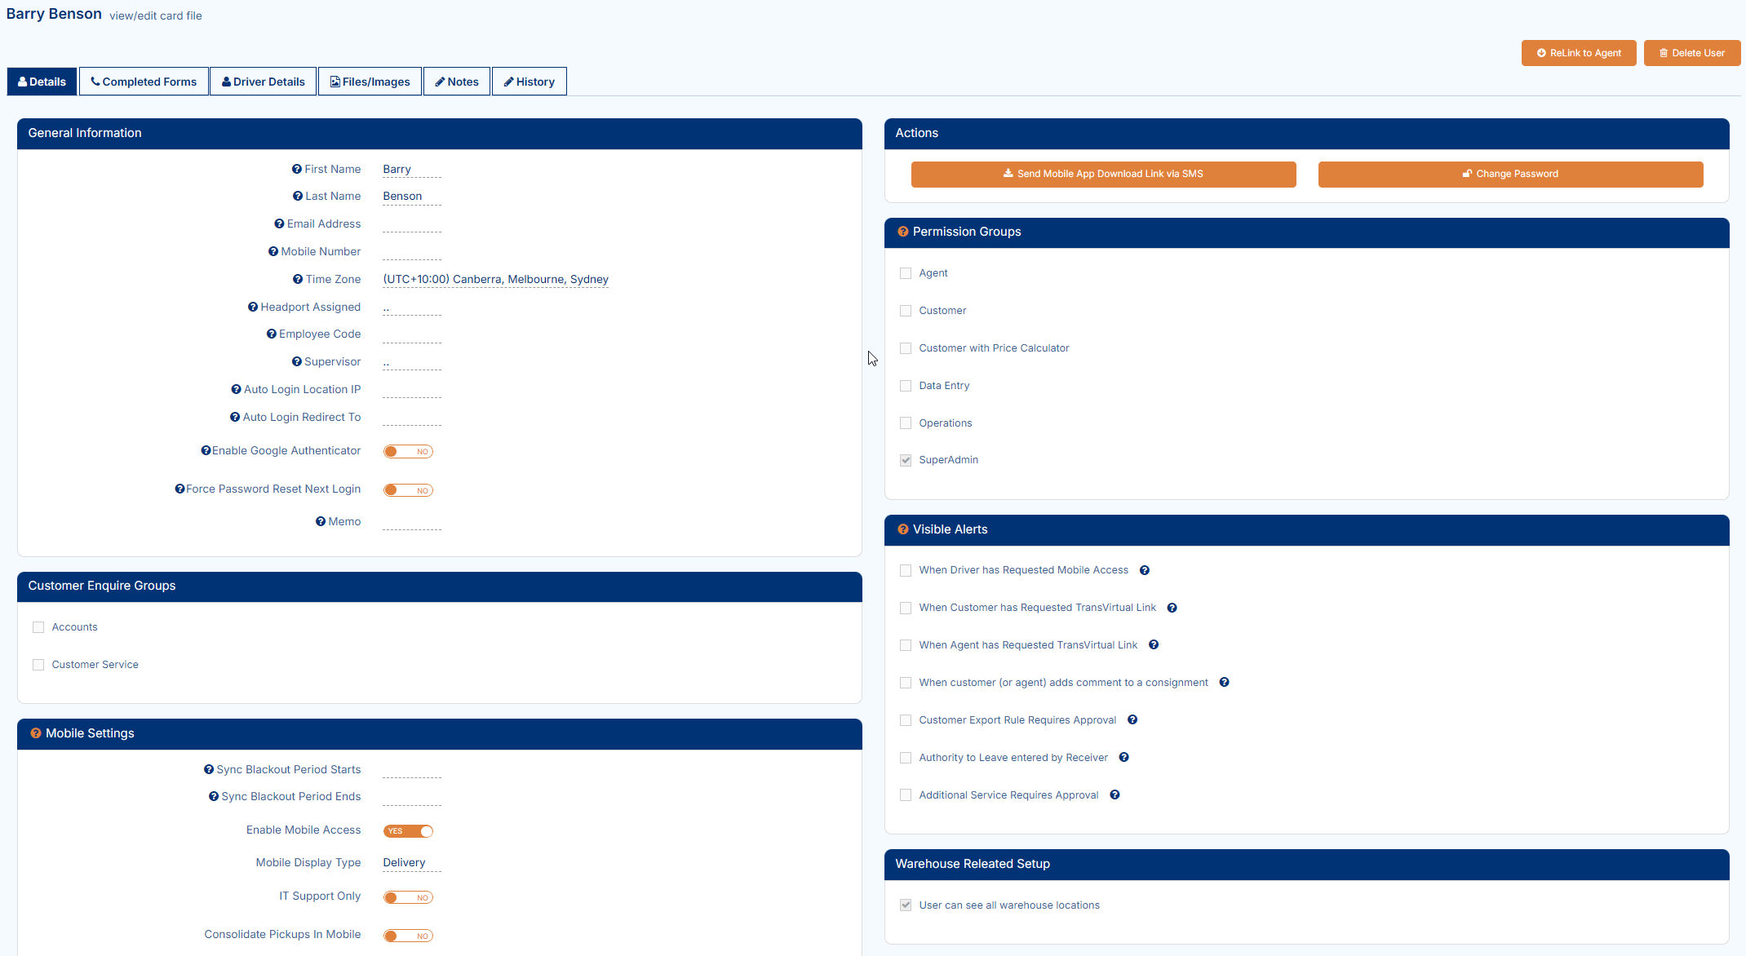The image size is (1746, 956).
Task: Open the Files/Images tab
Action: [370, 82]
